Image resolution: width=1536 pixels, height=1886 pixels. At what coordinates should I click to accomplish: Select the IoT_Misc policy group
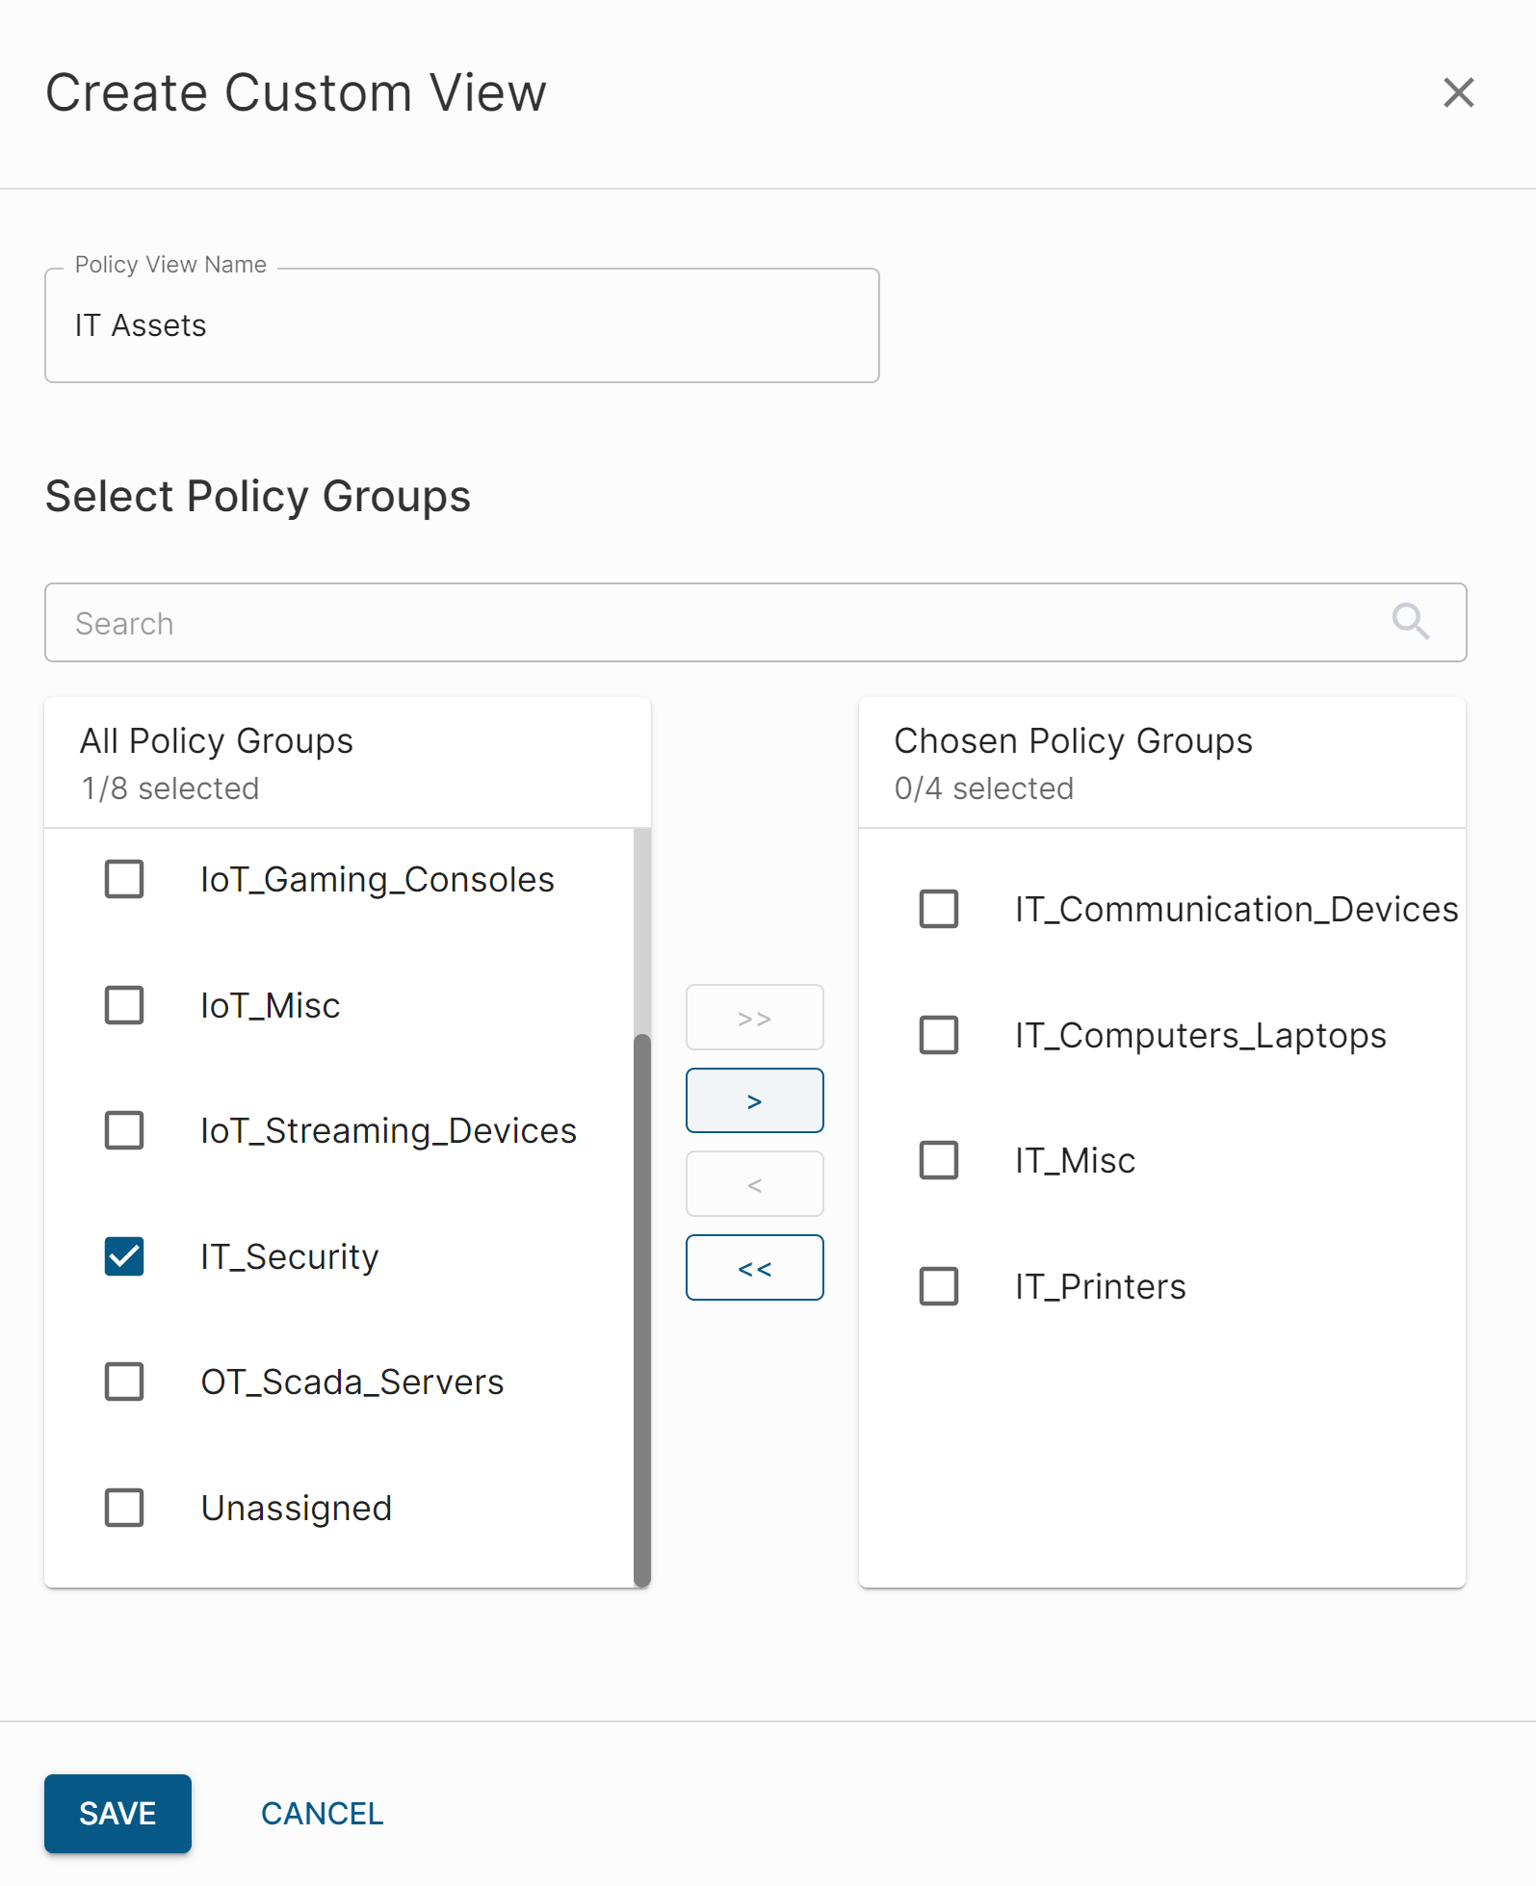click(124, 1005)
